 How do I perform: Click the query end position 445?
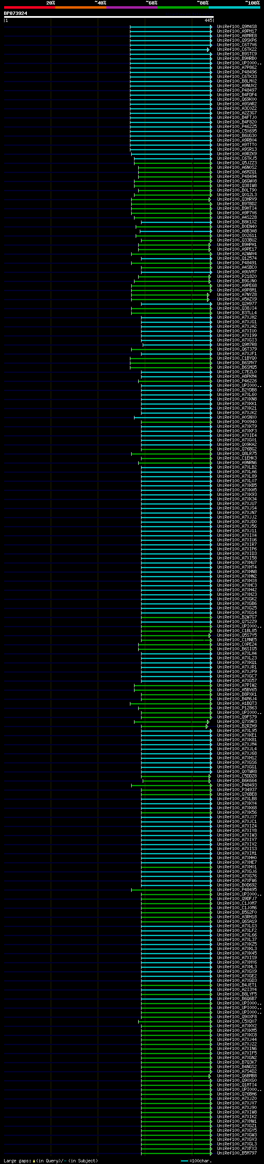coord(208,20)
